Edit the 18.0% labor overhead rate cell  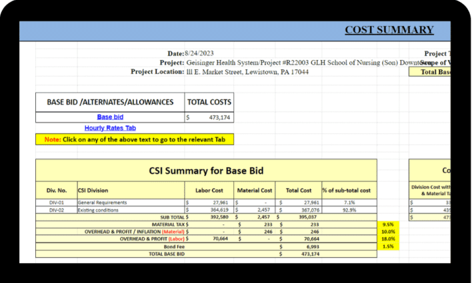[x=387, y=239]
